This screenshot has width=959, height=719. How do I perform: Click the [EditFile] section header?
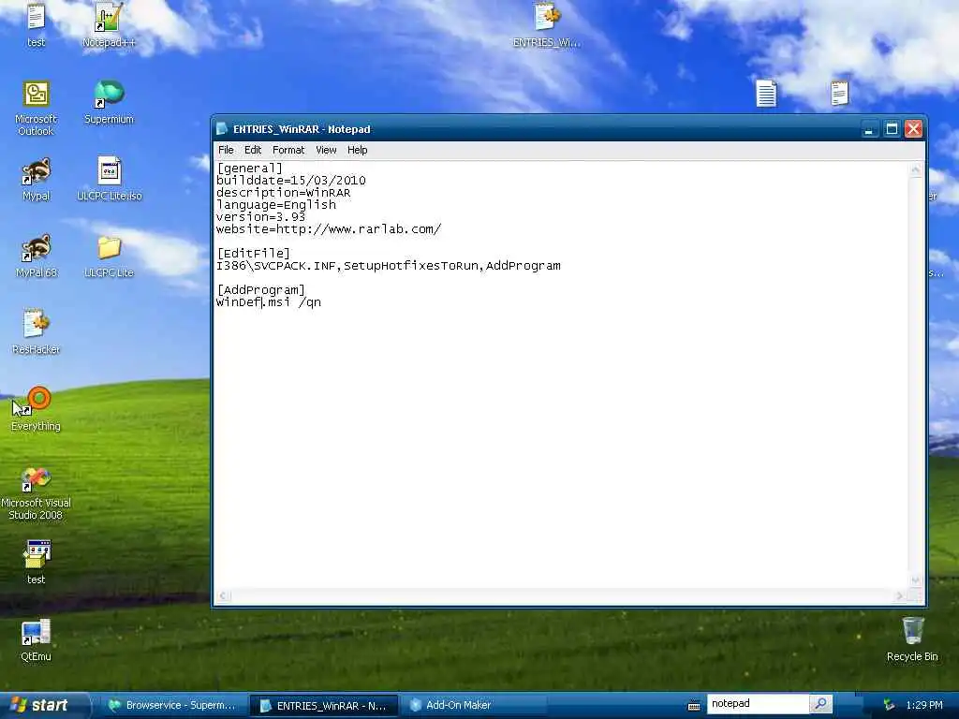pyautogui.click(x=253, y=253)
